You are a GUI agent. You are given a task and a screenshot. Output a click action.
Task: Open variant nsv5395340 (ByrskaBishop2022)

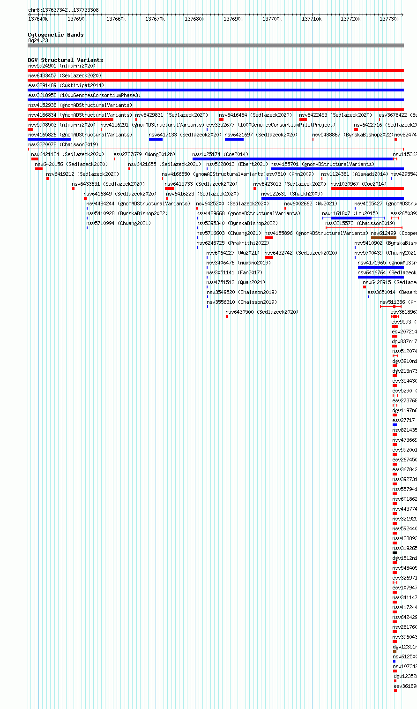237,223
